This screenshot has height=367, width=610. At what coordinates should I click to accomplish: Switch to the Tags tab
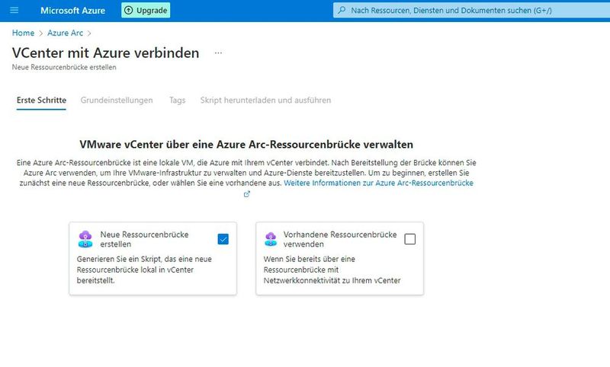178,101
